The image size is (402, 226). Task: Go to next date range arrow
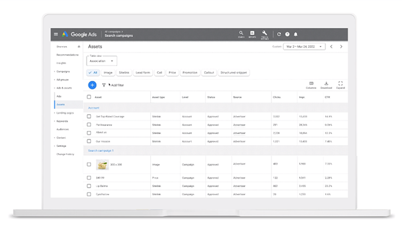[x=341, y=46]
